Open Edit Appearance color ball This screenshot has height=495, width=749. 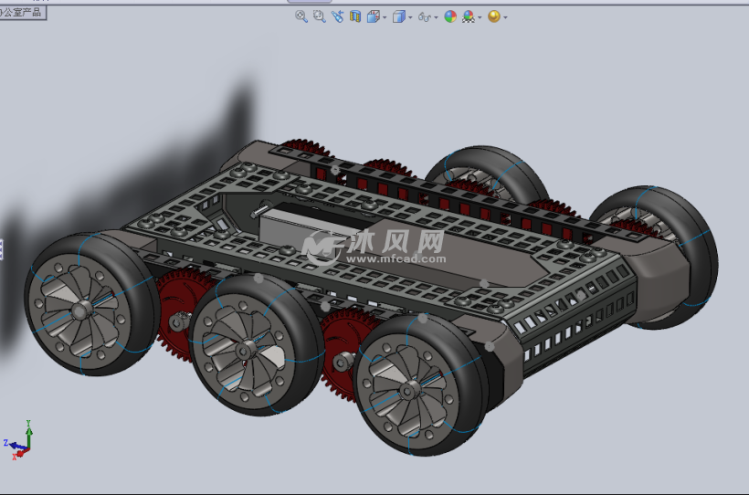[x=450, y=16]
